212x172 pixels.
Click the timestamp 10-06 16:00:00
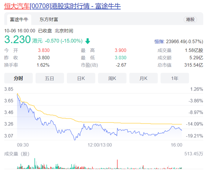pyautogui.click(x=20, y=31)
